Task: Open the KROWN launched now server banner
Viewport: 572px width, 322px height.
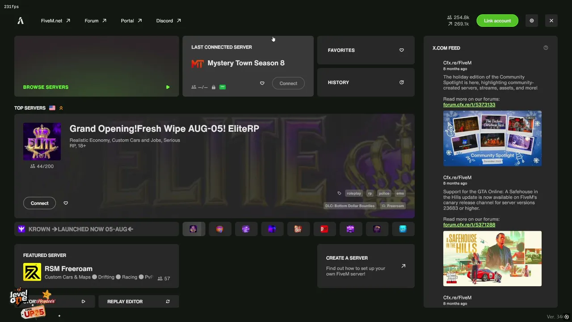Action: 97,229
